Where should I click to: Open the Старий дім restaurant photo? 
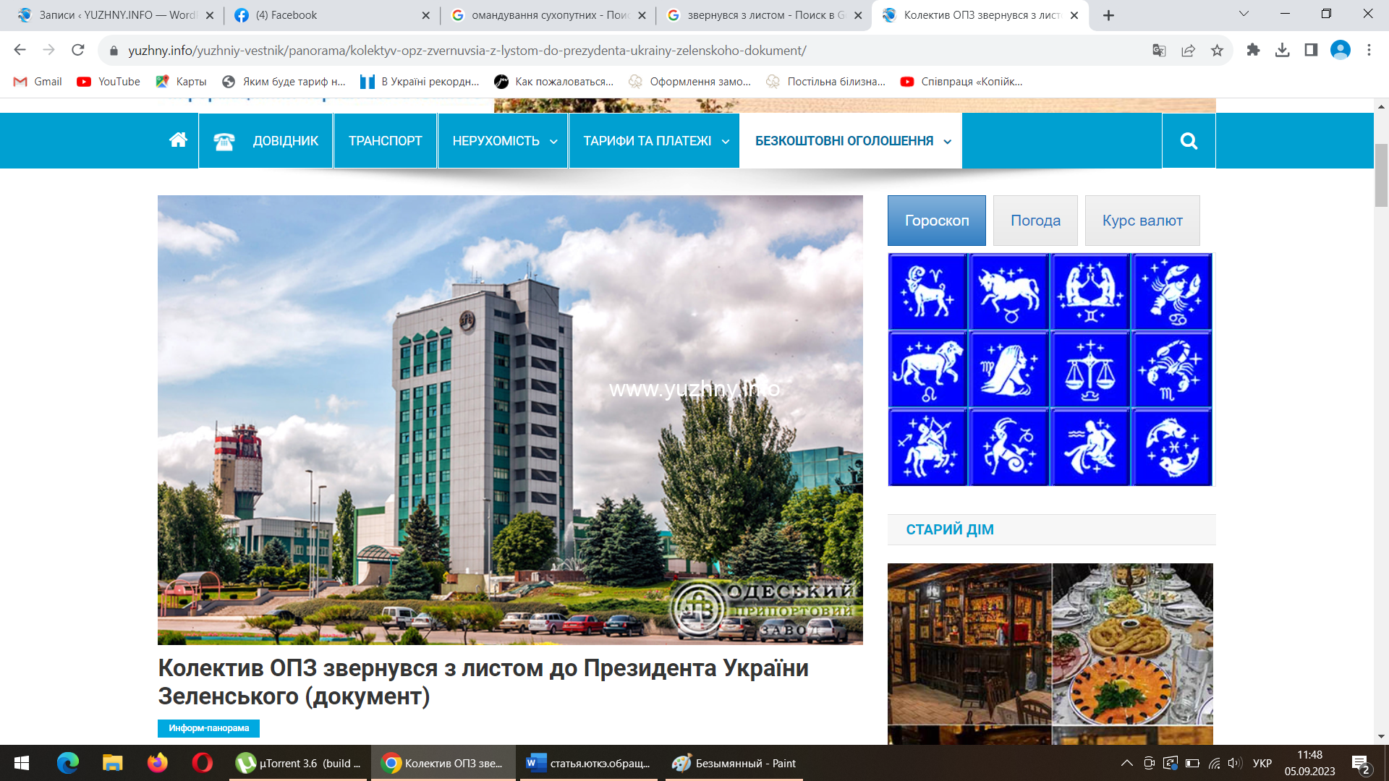1050,654
